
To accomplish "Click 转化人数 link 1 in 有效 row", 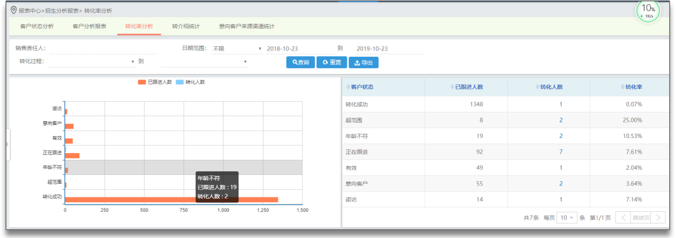I will click(561, 168).
